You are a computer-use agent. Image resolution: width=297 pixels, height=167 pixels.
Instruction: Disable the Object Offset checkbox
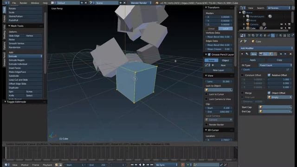269,93
